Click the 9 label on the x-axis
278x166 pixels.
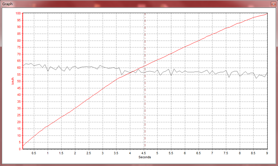coord(267,153)
